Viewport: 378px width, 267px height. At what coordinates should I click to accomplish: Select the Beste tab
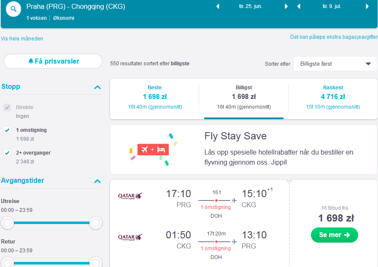(x=154, y=97)
